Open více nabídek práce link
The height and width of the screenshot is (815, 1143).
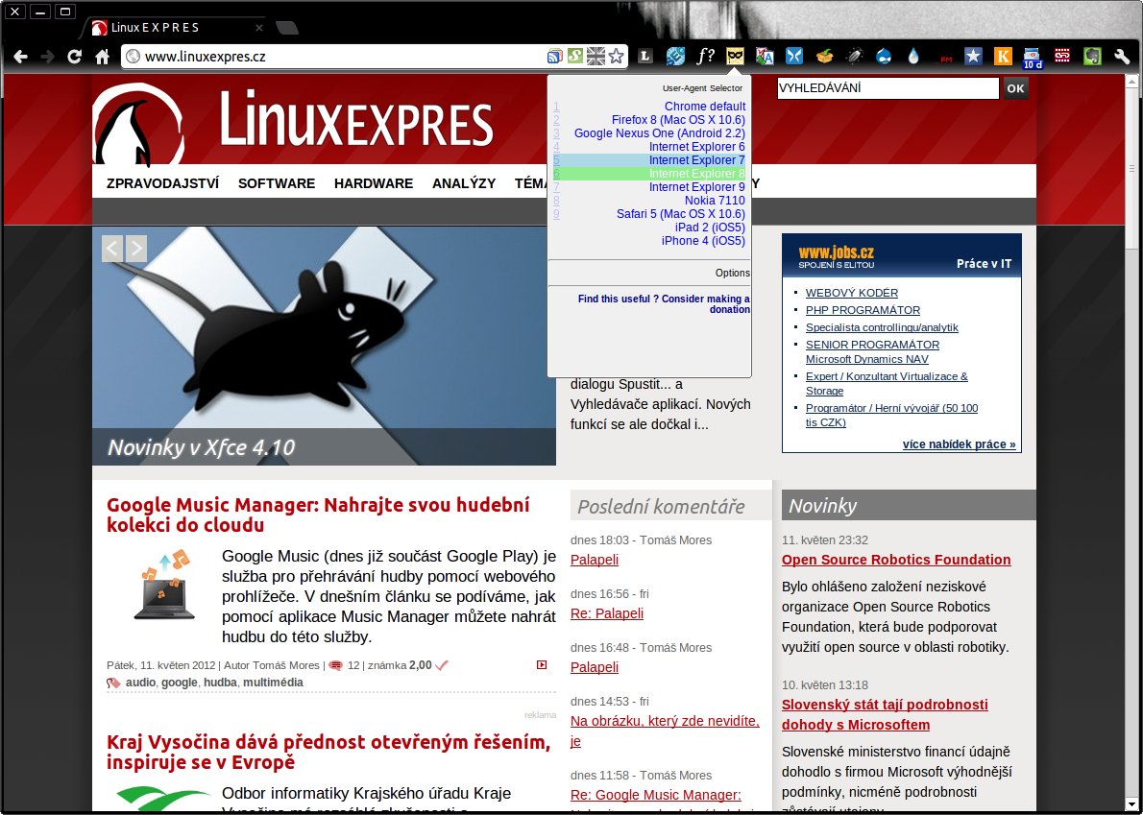(959, 444)
